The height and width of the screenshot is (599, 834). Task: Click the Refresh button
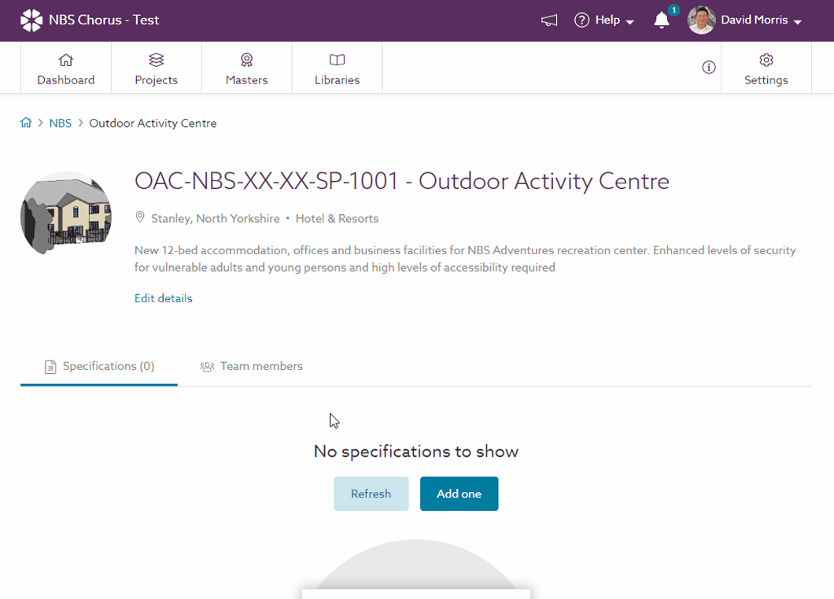[x=371, y=494]
